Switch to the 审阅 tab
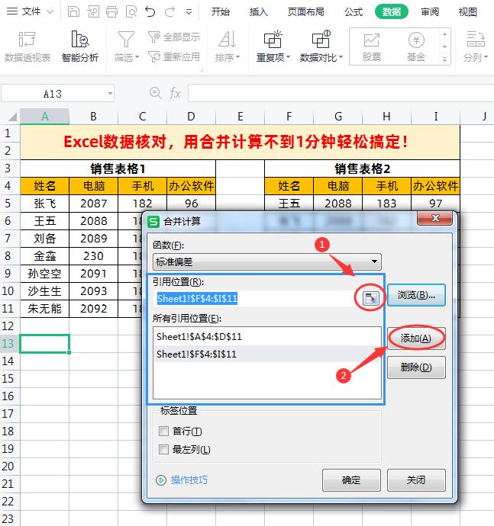 point(430,11)
